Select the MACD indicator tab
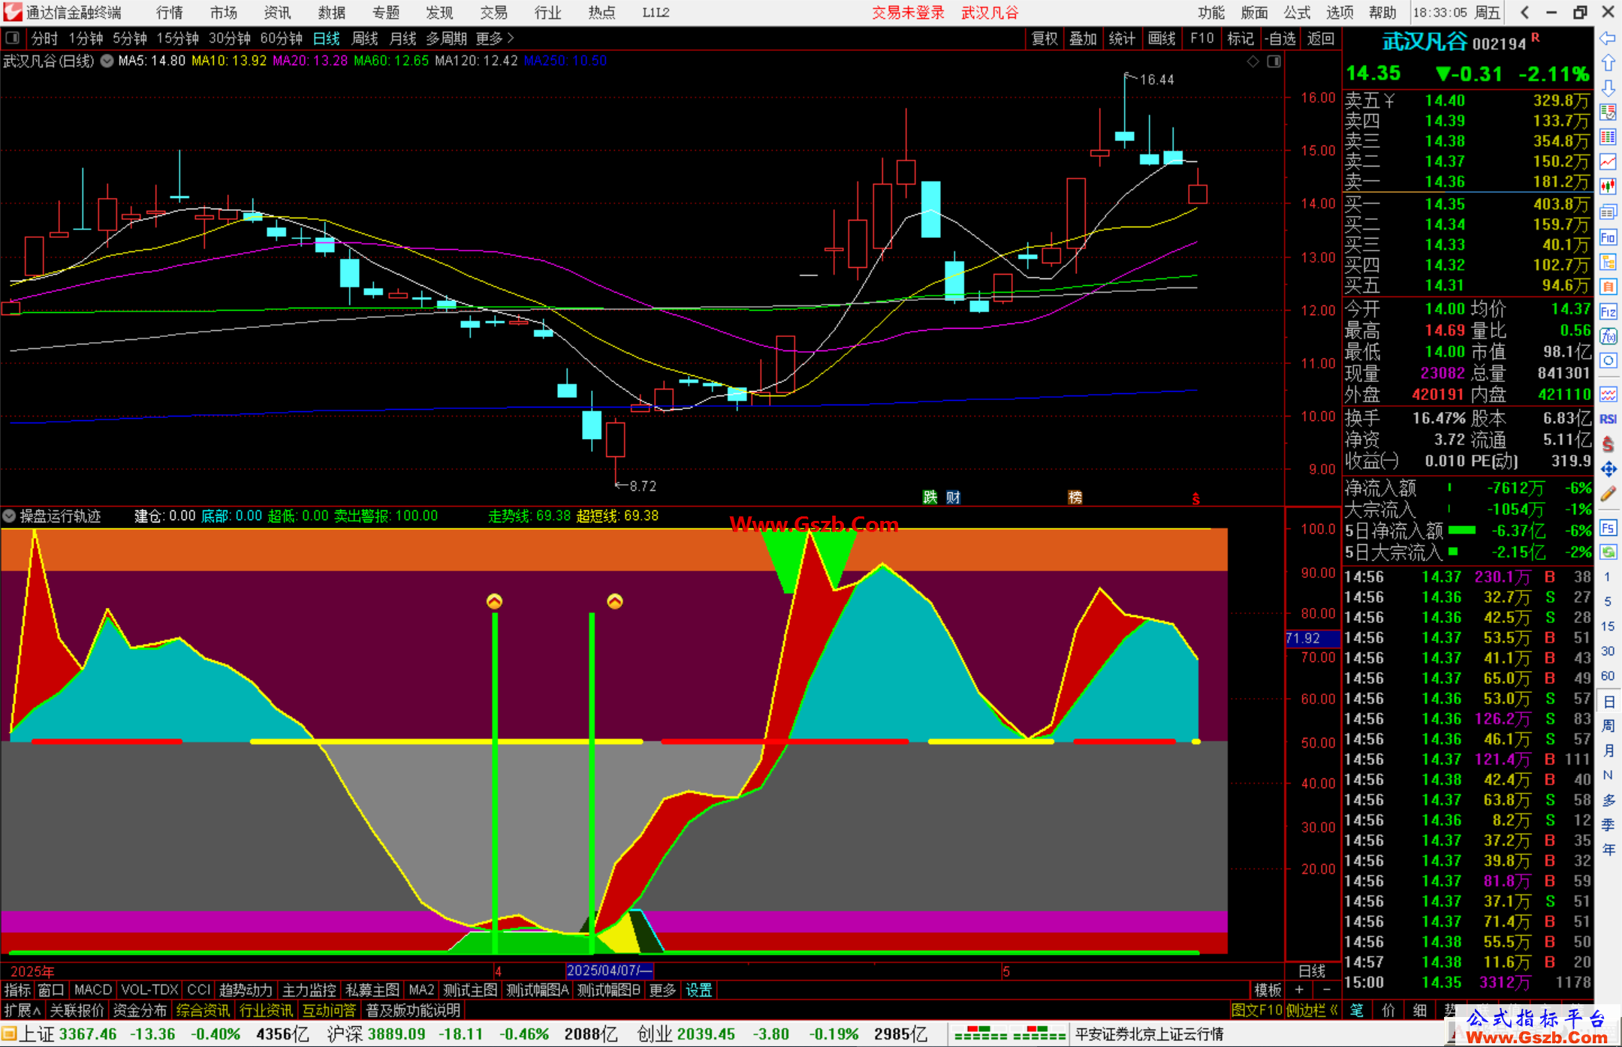 coord(93,990)
